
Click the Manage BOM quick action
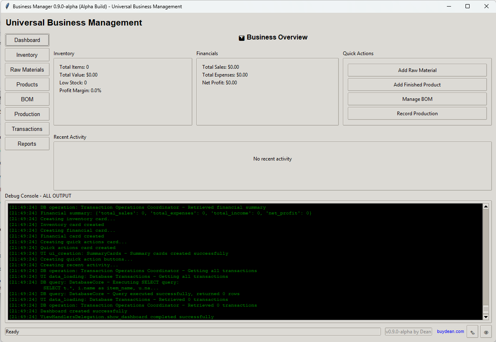click(x=417, y=99)
